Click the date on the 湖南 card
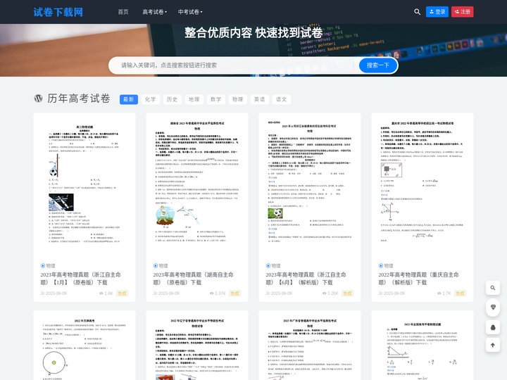 point(166,293)
